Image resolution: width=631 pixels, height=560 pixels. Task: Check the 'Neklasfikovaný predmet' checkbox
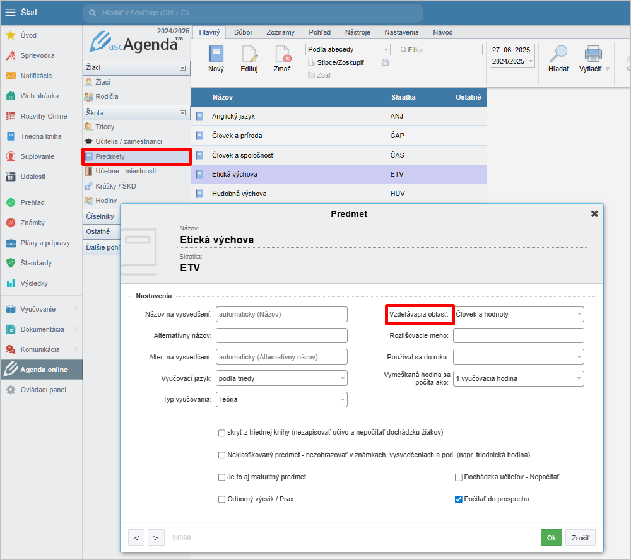pos(221,455)
